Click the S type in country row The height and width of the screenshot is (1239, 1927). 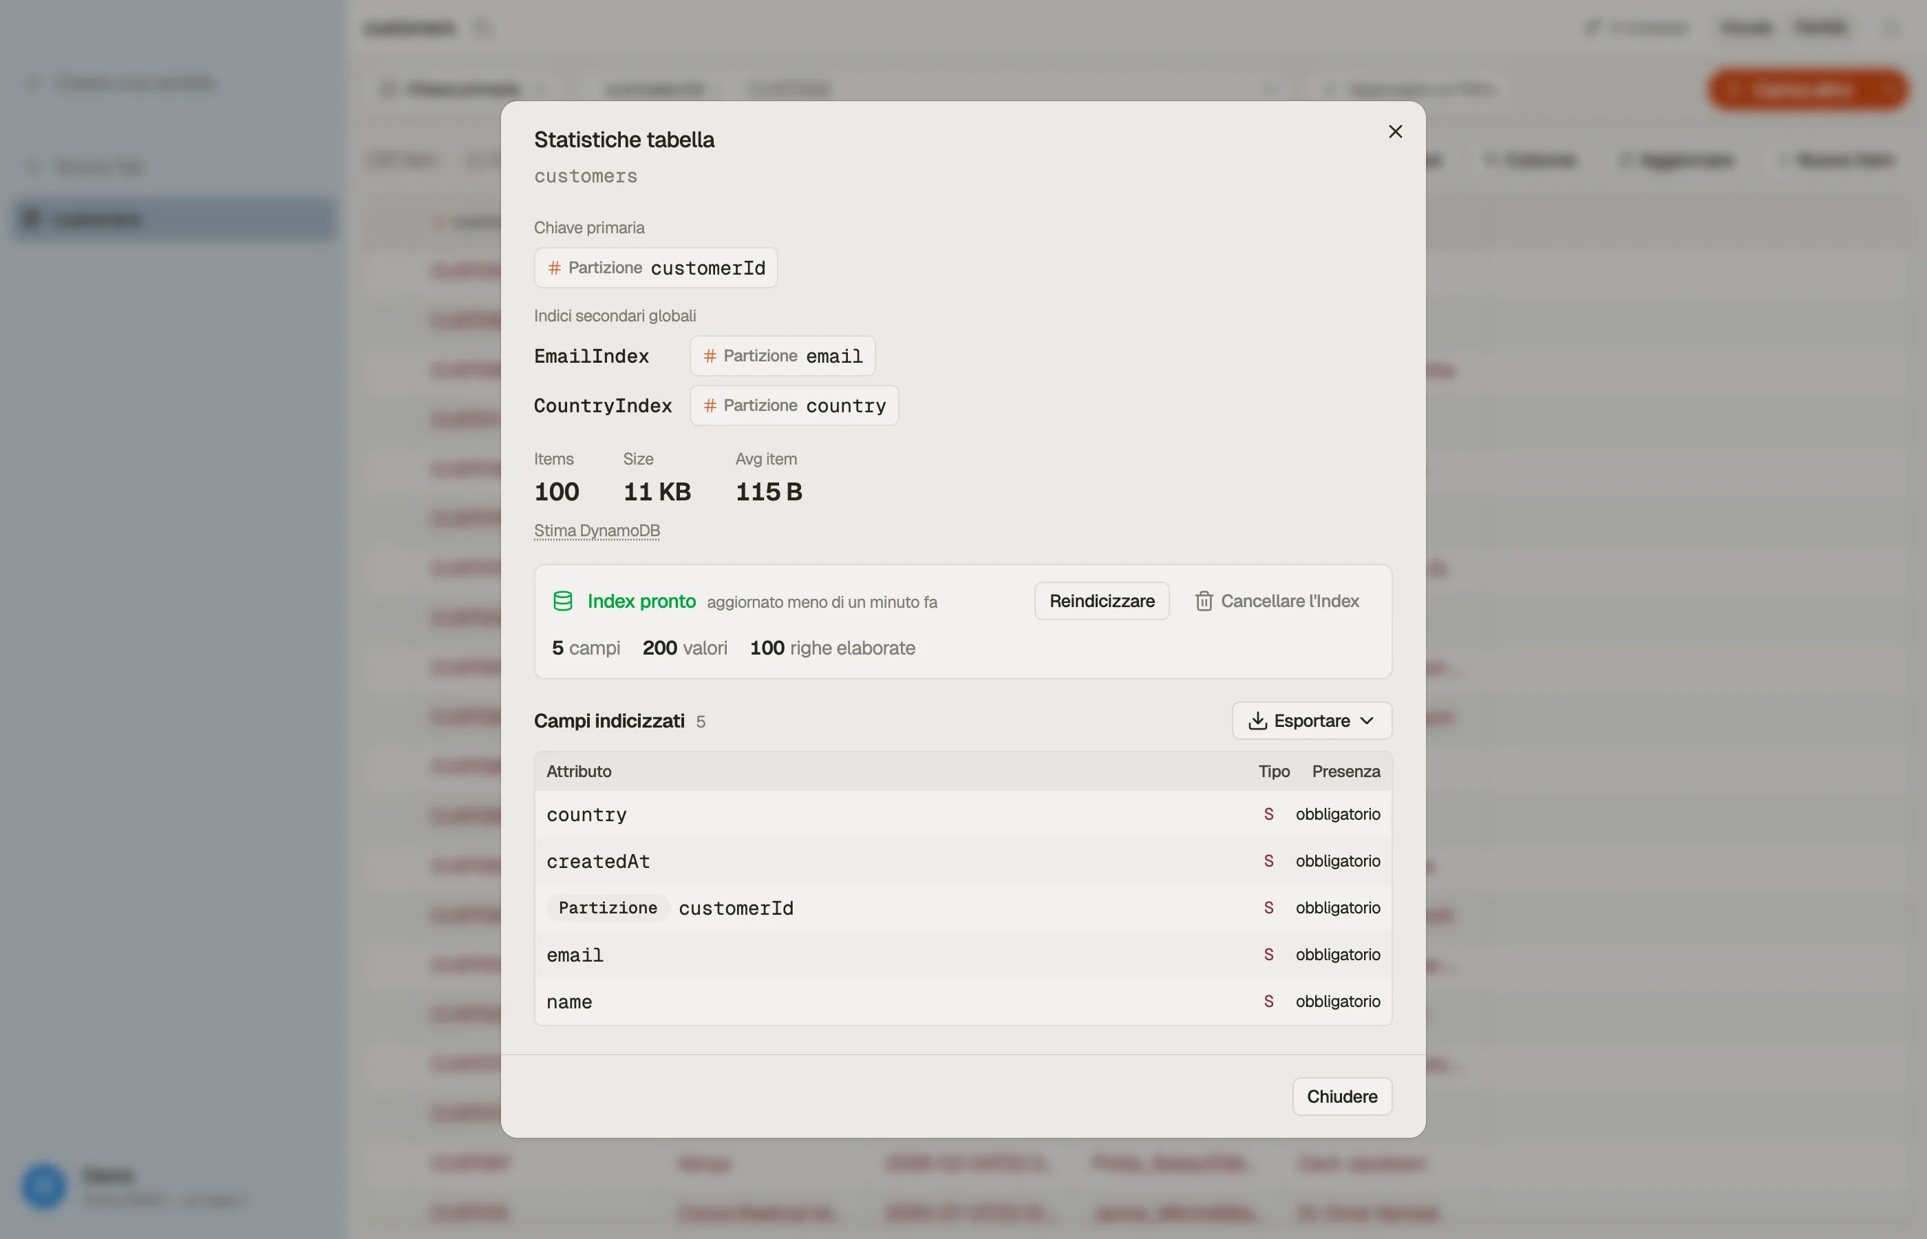point(1268,814)
